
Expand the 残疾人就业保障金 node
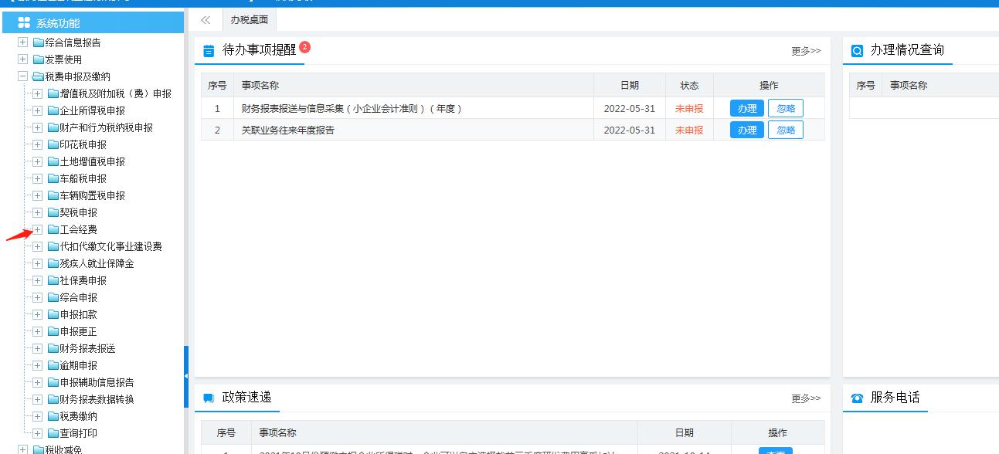[x=36, y=263]
